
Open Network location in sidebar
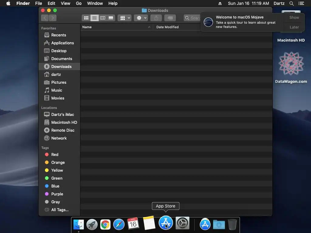pyautogui.click(x=60, y=138)
